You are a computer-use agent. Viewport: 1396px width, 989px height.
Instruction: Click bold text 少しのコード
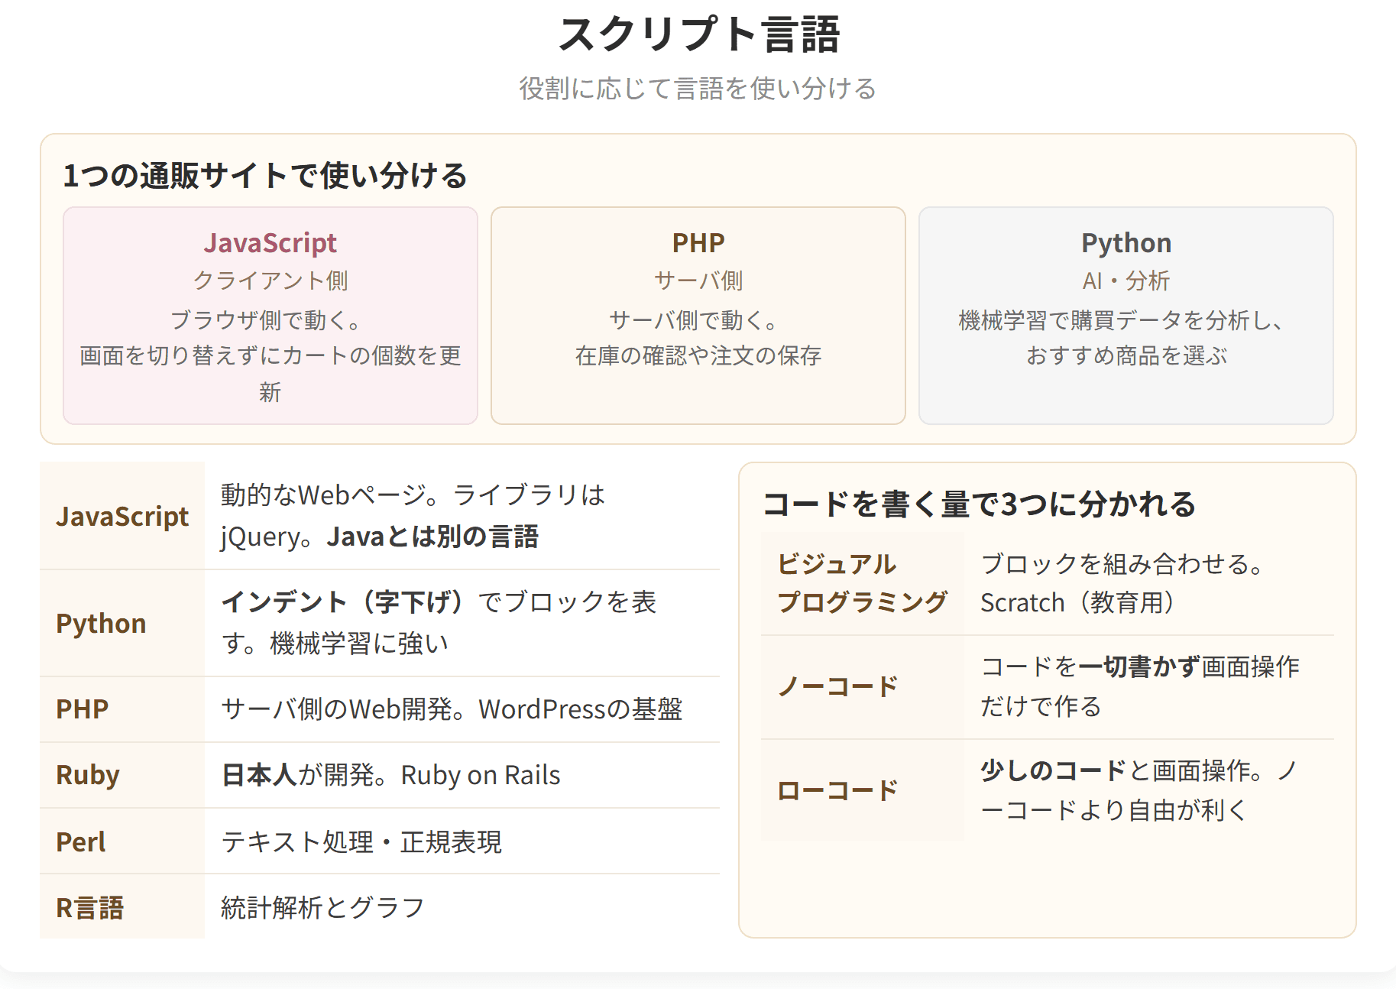point(1054,770)
